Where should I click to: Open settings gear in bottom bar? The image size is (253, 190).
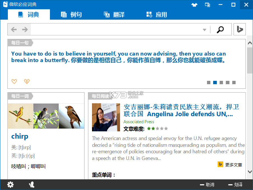[x=10, y=184]
